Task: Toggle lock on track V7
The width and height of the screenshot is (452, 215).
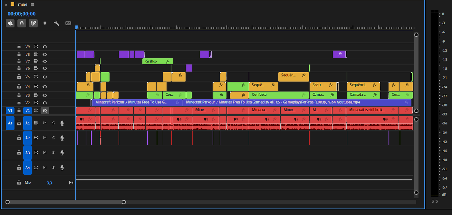Action: tap(18, 61)
